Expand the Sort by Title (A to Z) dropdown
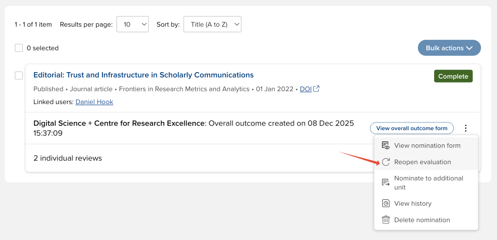This screenshot has height=240, width=497. tap(212, 24)
